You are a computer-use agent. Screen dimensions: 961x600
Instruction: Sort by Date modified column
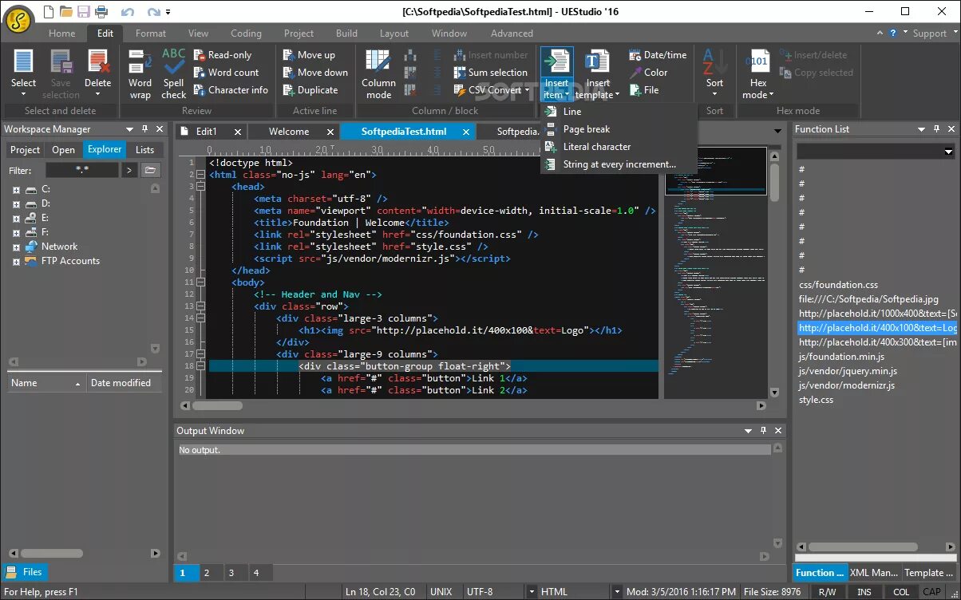pyautogui.click(x=124, y=383)
